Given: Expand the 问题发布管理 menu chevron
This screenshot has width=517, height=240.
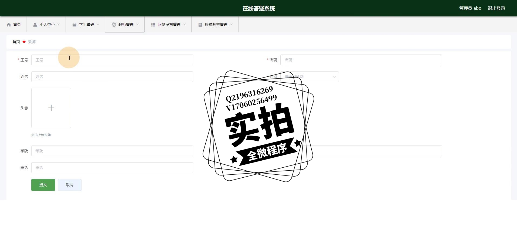Looking at the screenshot, I should tap(184, 24).
